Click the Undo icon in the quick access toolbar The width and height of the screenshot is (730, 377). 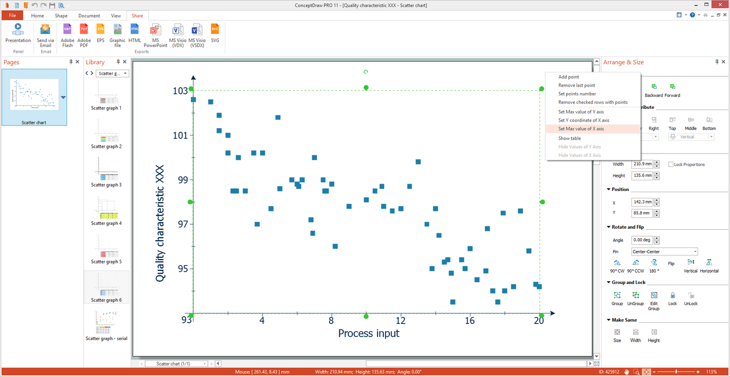35,5
